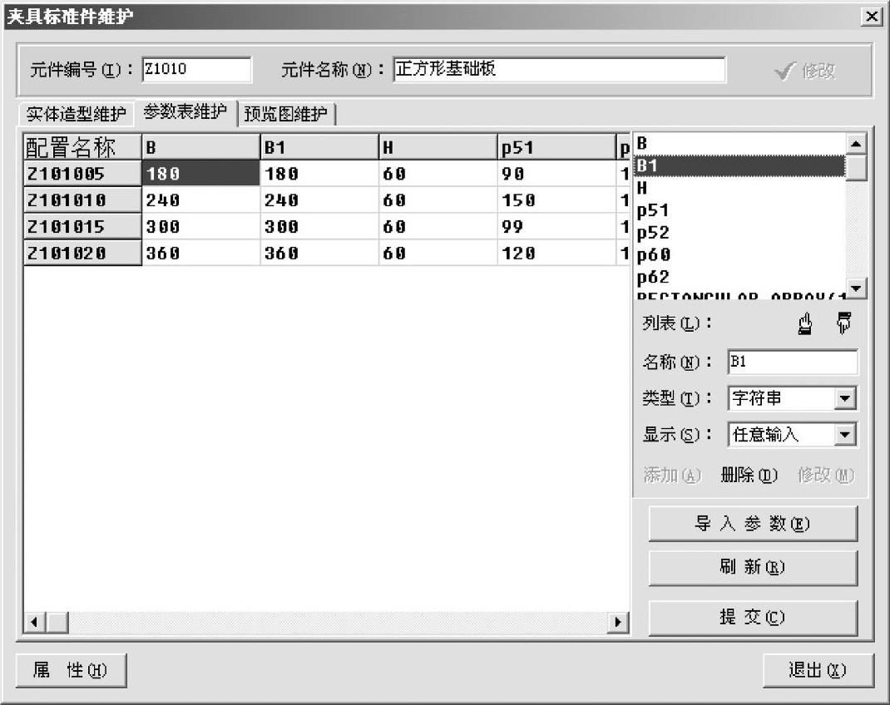Click the 元件编号 input field

tap(196, 69)
